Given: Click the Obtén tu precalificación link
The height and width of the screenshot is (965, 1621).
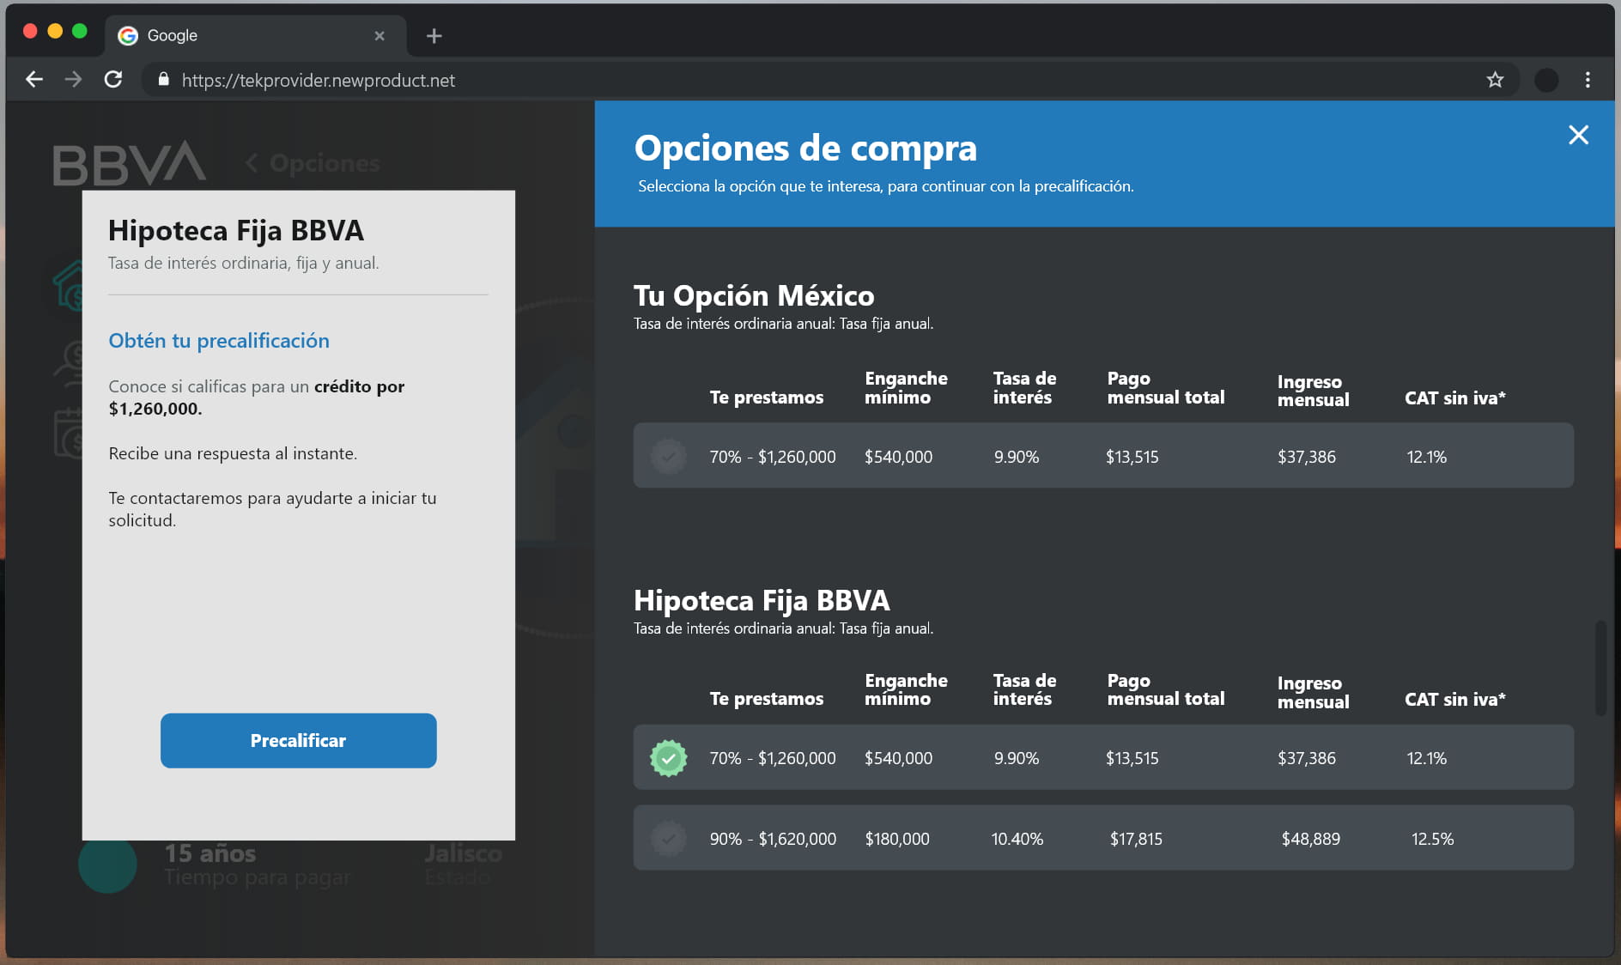Looking at the screenshot, I should 218,341.
